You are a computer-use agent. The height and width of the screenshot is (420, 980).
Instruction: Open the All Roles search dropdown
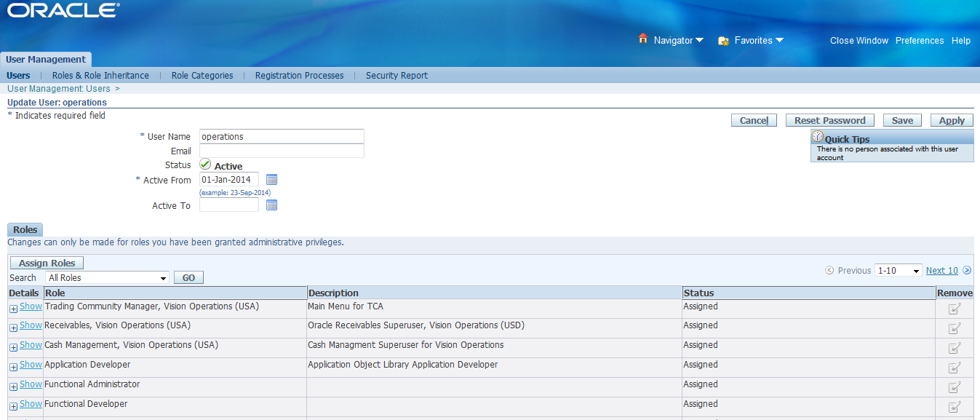tap(106, 277)
